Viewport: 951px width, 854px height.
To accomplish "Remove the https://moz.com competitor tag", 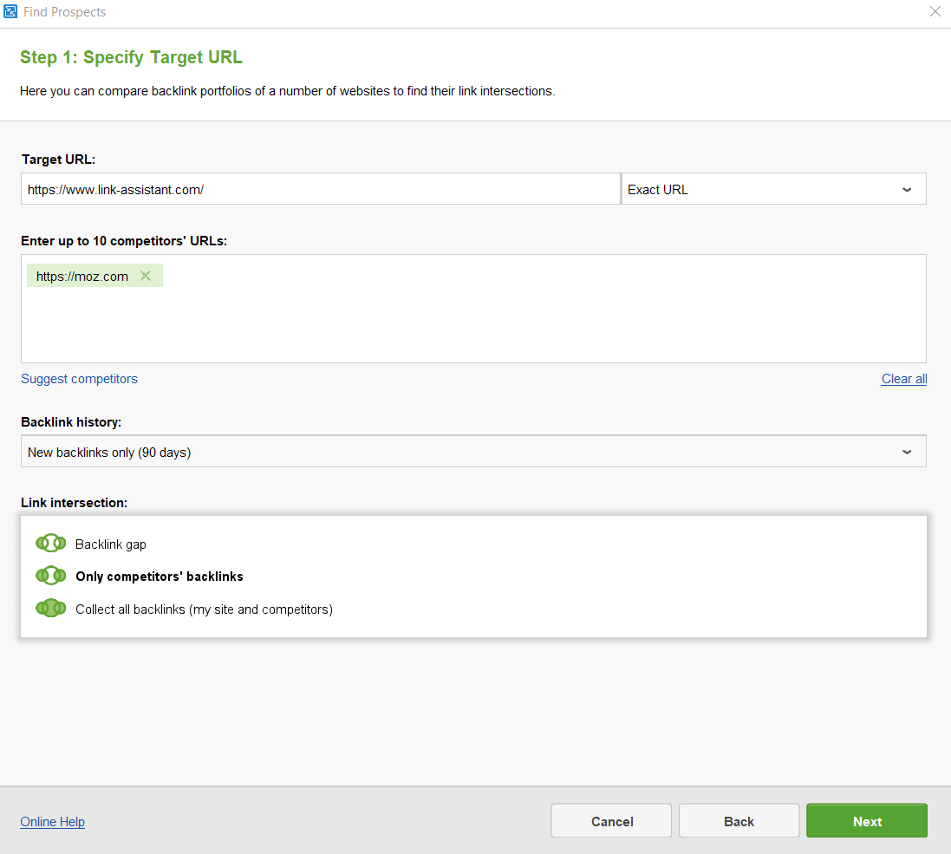I will 146,276.
